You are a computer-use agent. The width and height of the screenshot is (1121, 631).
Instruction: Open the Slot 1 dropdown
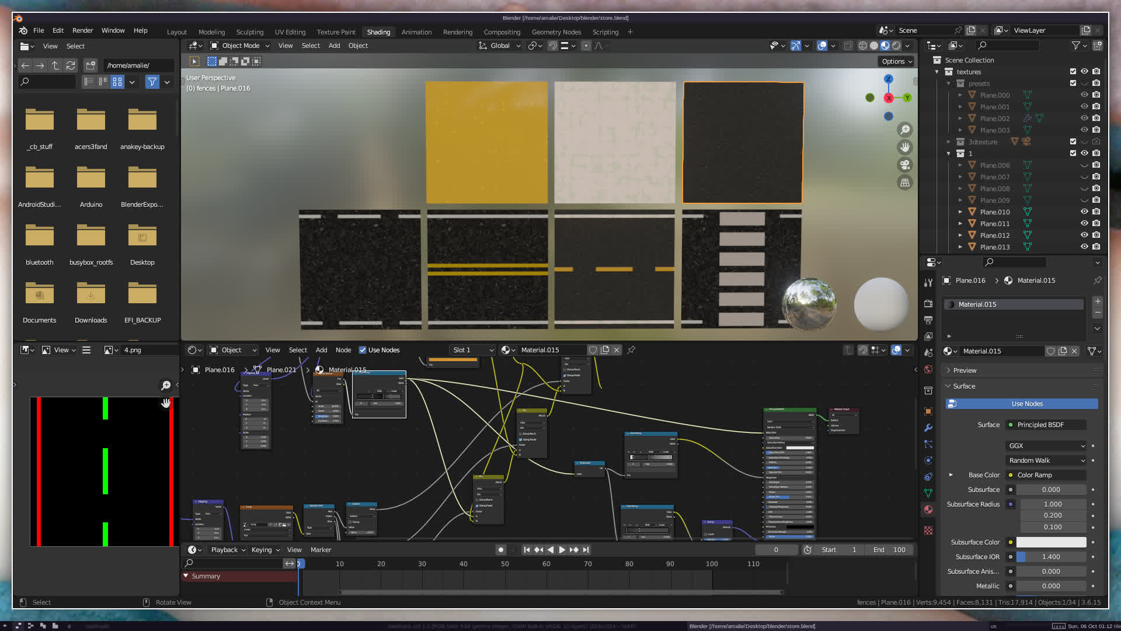(x=473, y=350)
